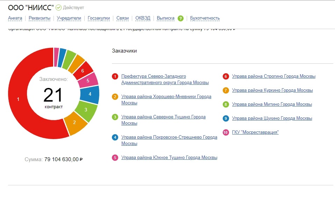The height and width of the screenshot is (199, 335).
Task: Open Префектура Северо-Западного Административного округа link
Action: [165, 80]
